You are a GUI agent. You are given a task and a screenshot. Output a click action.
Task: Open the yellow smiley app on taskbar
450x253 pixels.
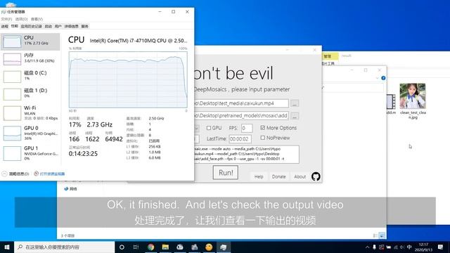tap(209, 247)
